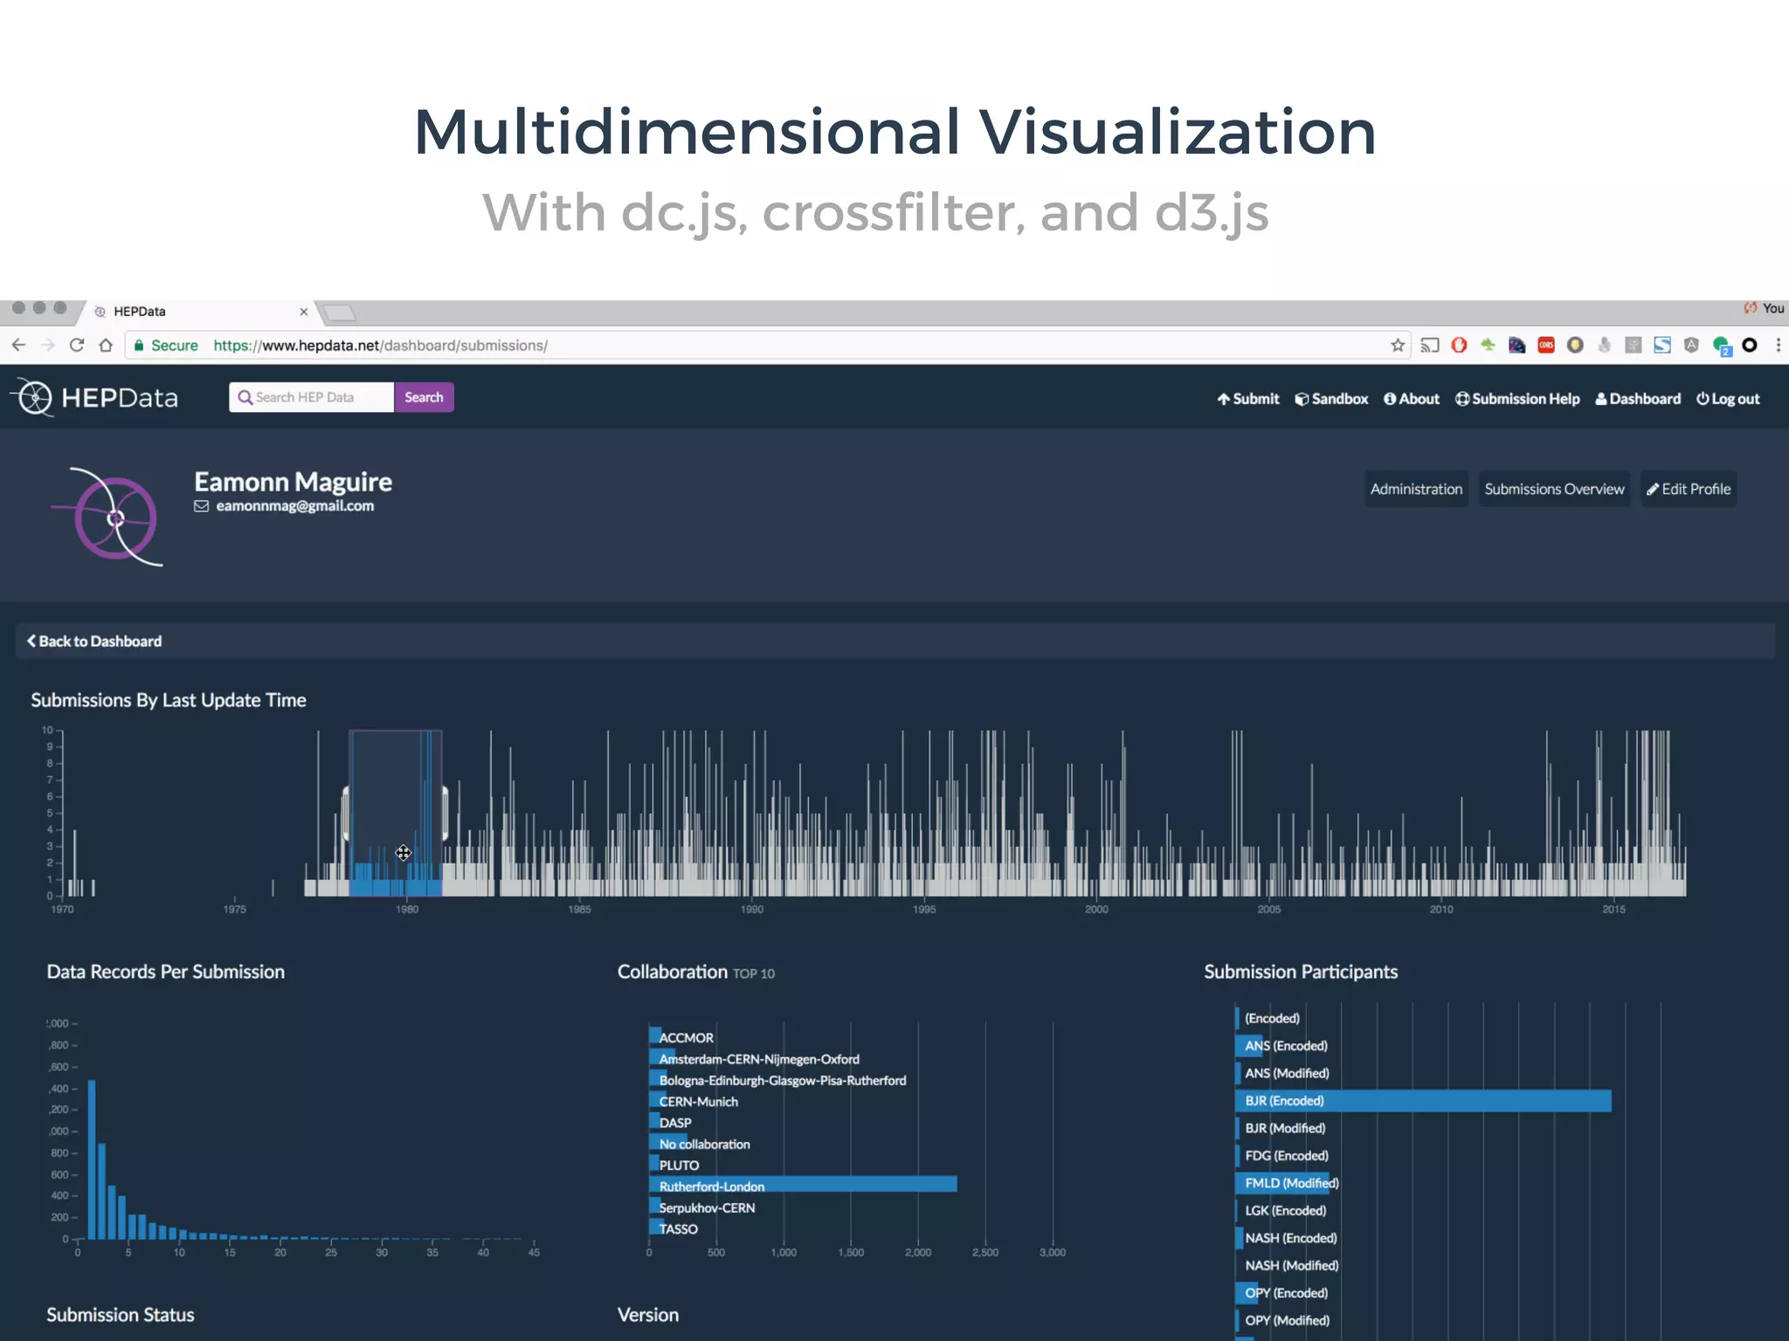The height and width of the screenshot is (1341, 1789).
Task: Click the browser reload icon
Action: (x=77, y=345)
